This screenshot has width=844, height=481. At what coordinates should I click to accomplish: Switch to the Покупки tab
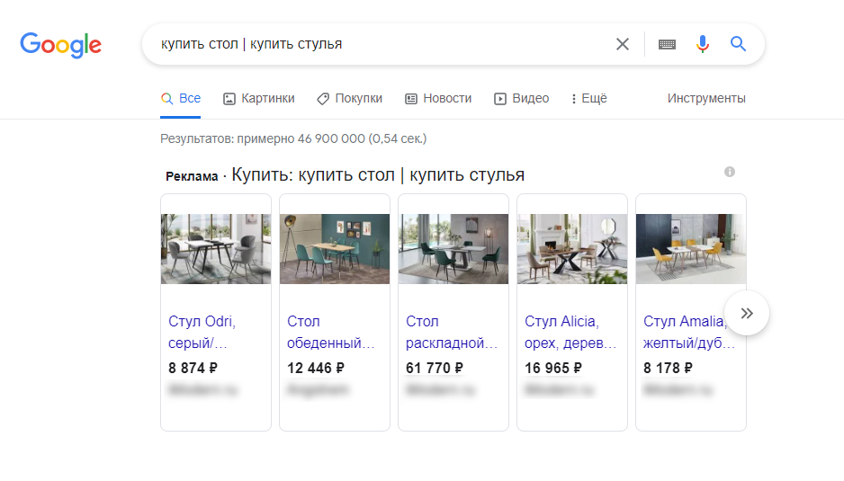(x=349, y=99)
